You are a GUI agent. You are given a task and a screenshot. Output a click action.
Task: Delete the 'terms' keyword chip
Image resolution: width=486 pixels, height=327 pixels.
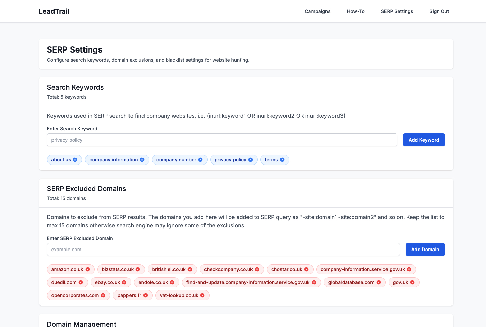click(283, 160)
